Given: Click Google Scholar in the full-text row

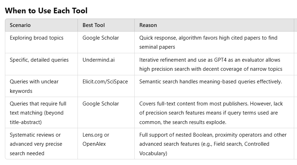Looking at the screenshot, I should (x=101, y=104).
